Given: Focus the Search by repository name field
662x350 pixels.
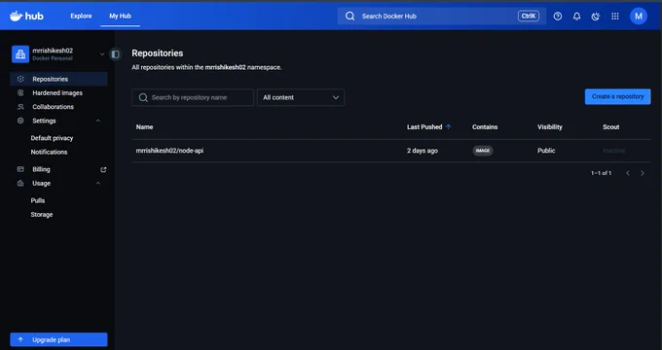Looking at the screenshot, I should (193, 97).
